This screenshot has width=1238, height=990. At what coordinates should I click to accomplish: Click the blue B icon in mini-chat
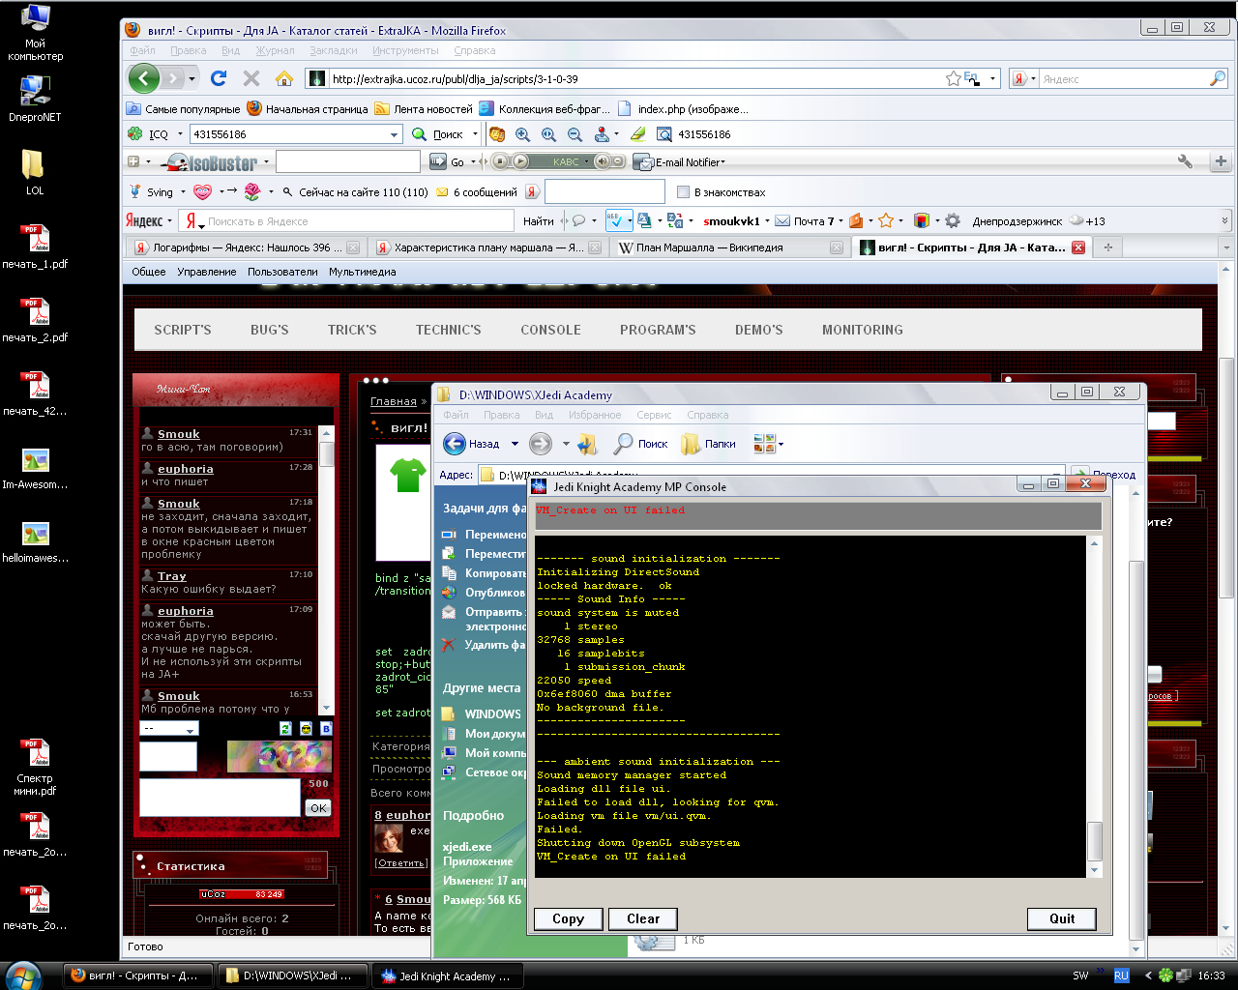click(326, 728)
